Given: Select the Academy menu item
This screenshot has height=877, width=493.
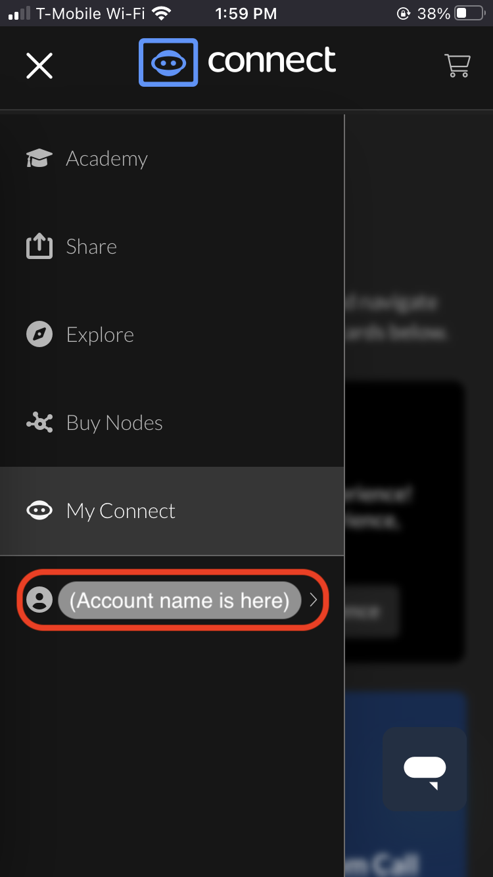Looking at the screenshot, I should tap(172, 158).
